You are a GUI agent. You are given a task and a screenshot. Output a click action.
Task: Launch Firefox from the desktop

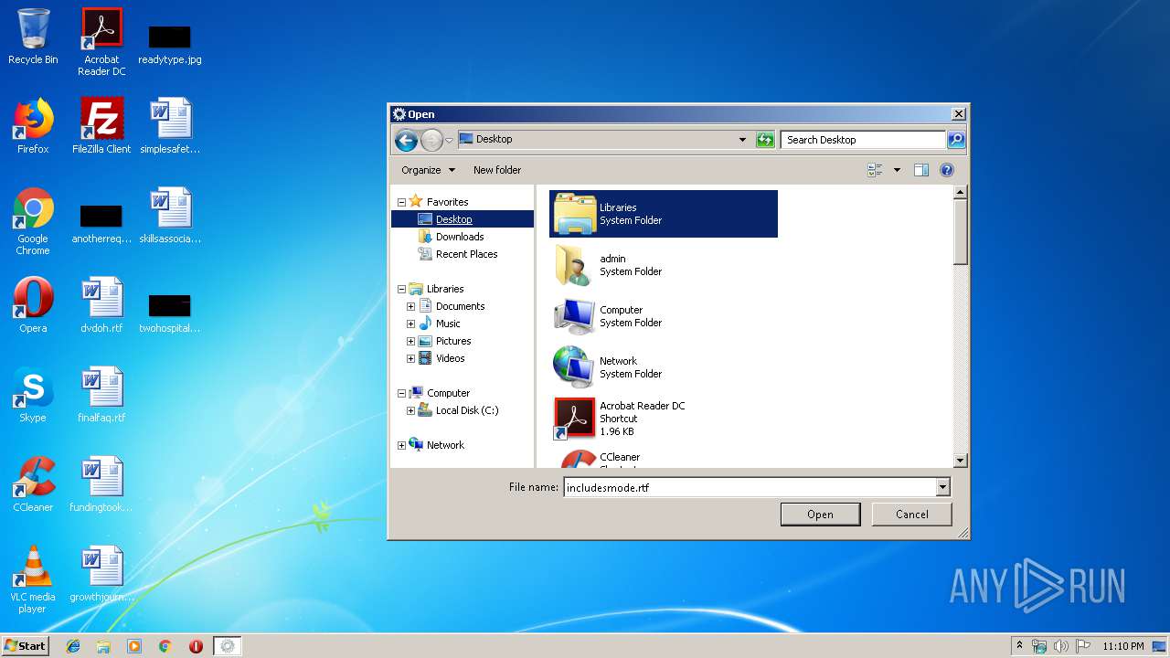pos(33,126)
